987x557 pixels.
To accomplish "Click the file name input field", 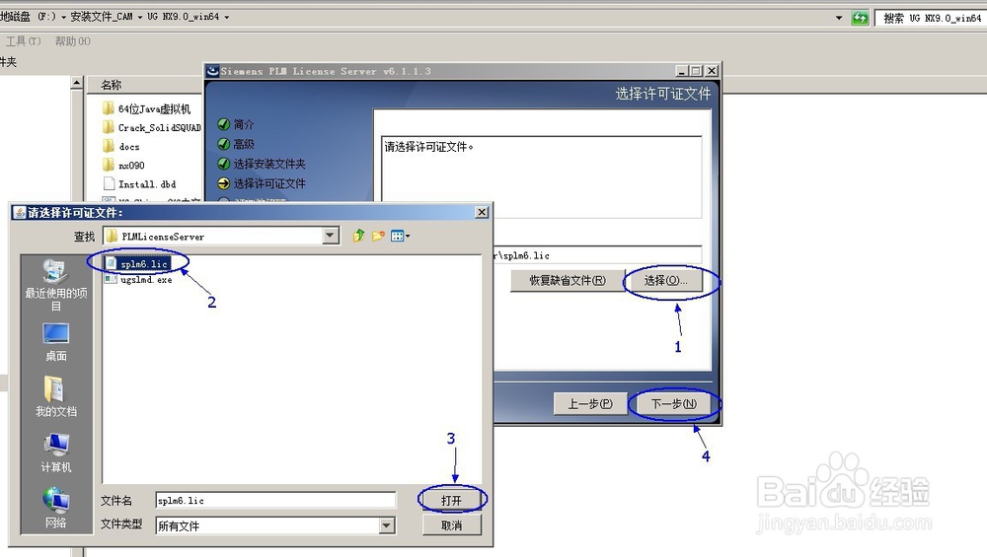I will [275, 501].
